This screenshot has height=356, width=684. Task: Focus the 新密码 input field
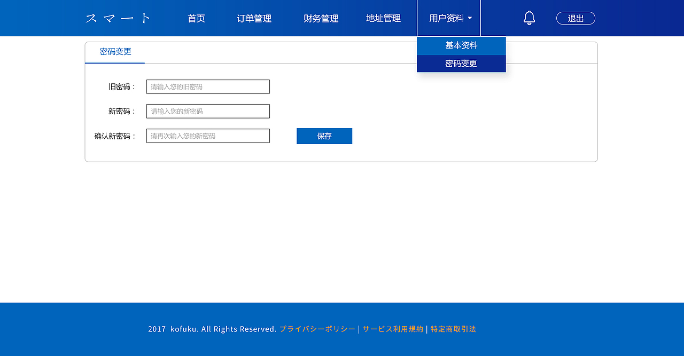coord(208,111)
